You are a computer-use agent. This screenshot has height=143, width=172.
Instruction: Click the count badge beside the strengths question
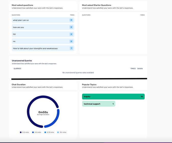tap(71, 48)
